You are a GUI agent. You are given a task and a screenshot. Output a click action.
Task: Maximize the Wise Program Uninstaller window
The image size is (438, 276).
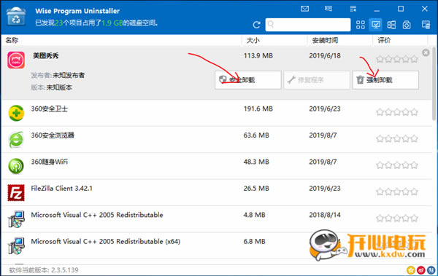pyautogui.click(x=401, y=9)
